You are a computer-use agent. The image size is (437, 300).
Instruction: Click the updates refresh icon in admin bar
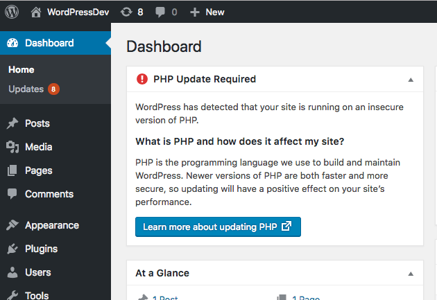tap(126, 12)
